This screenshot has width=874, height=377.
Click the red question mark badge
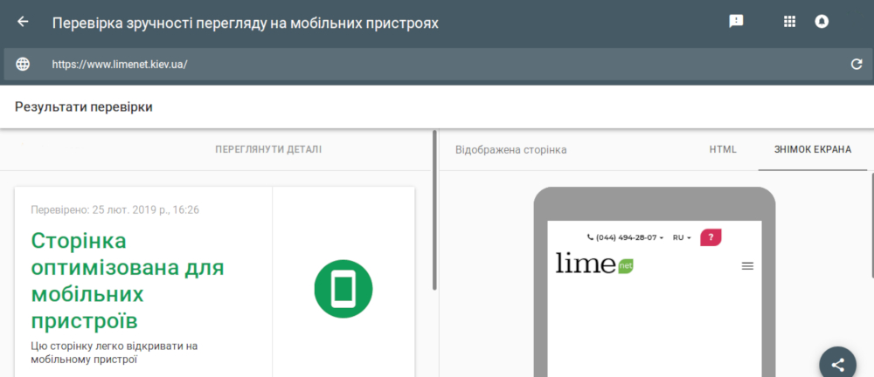711,237
